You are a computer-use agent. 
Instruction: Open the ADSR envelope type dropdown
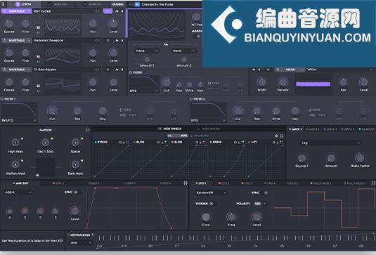coord(18,192)
